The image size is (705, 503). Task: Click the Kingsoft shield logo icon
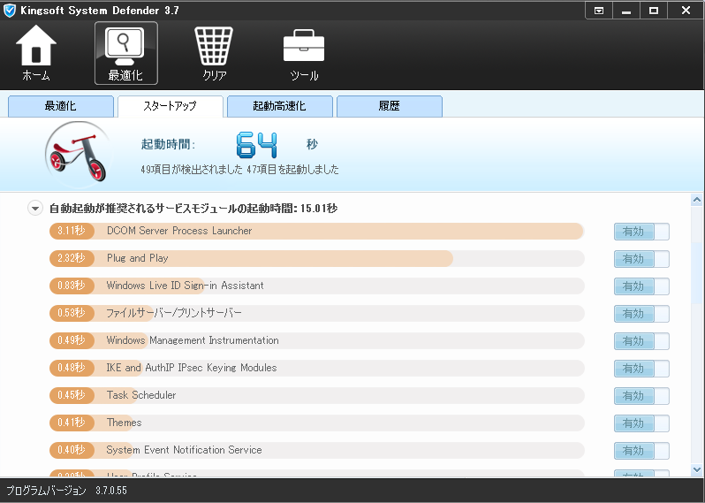coord(11,11)
